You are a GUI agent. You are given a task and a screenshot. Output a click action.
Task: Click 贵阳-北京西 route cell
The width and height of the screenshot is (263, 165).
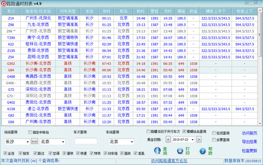click(38, 50)
